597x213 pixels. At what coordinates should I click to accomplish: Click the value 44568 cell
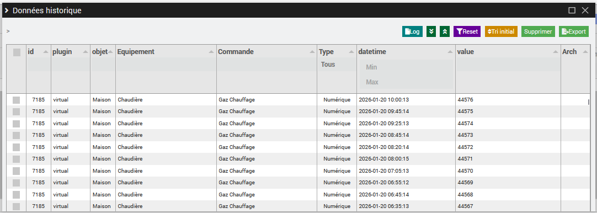[x=465, y=195]
